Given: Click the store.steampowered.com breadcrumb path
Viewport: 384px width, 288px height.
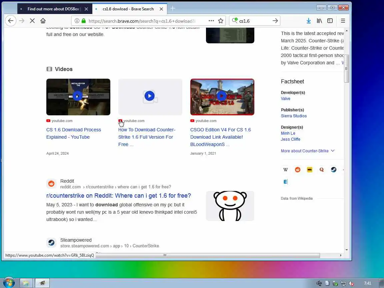Looking at the screenshot, I should (109, 246).
